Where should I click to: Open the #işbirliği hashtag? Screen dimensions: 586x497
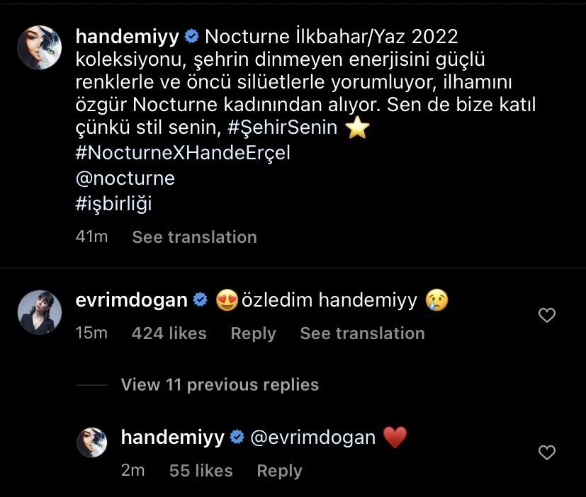113,203
